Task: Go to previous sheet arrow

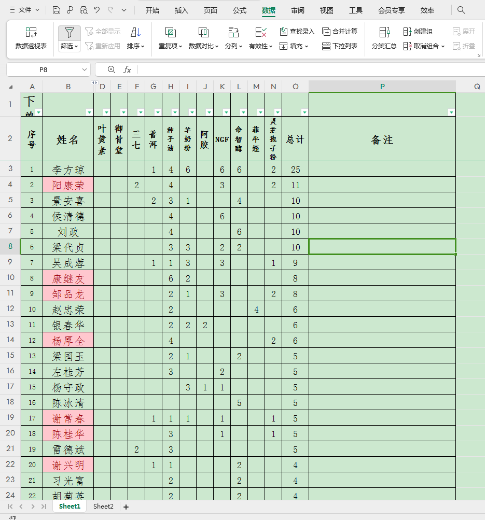Action: (x=21, y=507)
